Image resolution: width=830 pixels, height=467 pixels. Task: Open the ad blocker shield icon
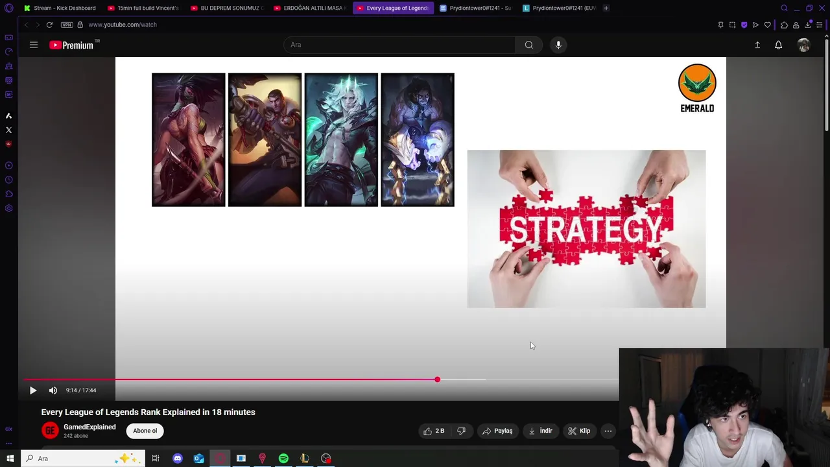coord(744,25)
